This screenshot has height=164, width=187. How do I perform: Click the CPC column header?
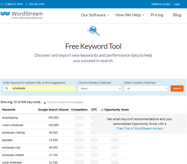94,110
